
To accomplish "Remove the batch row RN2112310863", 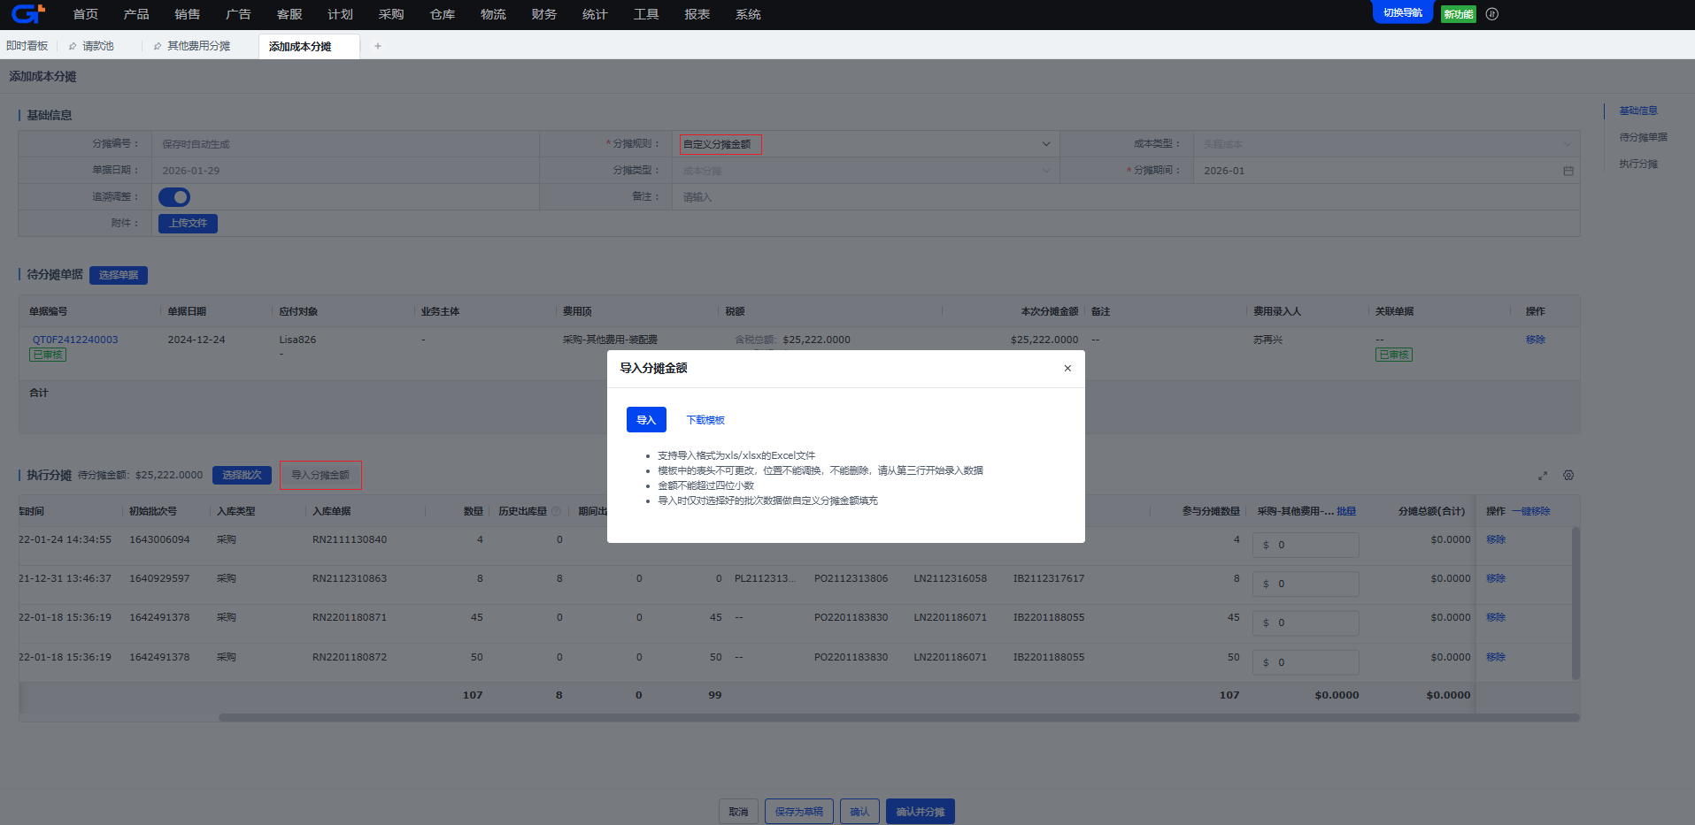I will 1496,578.
